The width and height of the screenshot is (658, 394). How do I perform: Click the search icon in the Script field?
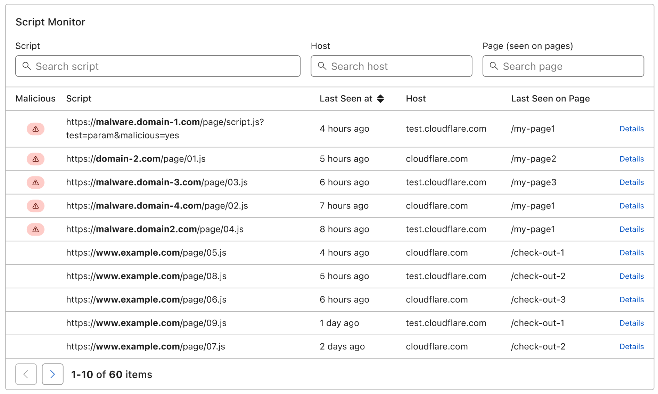coord(27,66)
